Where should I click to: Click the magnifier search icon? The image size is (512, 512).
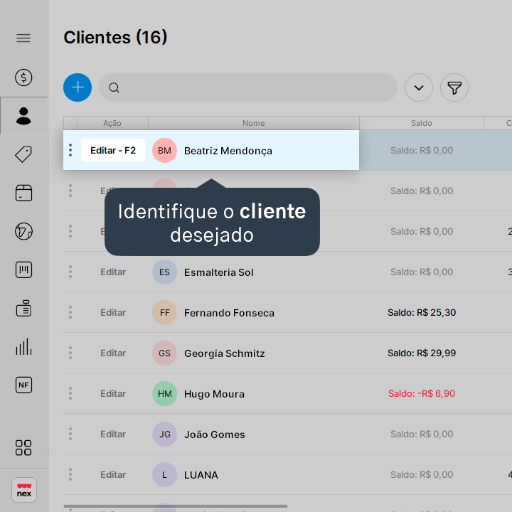tap(114, 87)
